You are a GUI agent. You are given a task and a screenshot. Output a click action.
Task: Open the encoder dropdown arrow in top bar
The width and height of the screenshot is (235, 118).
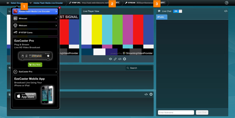coord(31,3)
